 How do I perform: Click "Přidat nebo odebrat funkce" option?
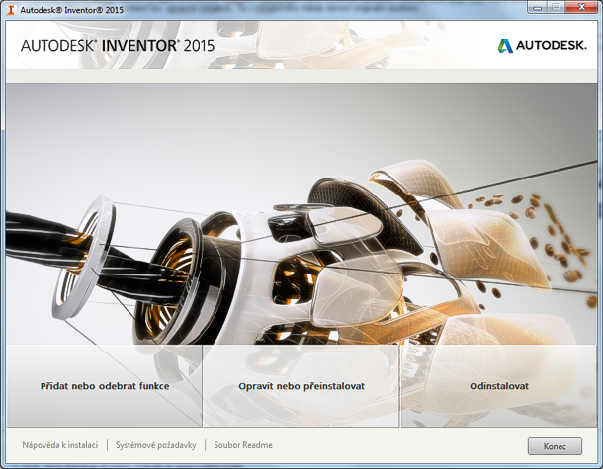(x=105, y=386)
